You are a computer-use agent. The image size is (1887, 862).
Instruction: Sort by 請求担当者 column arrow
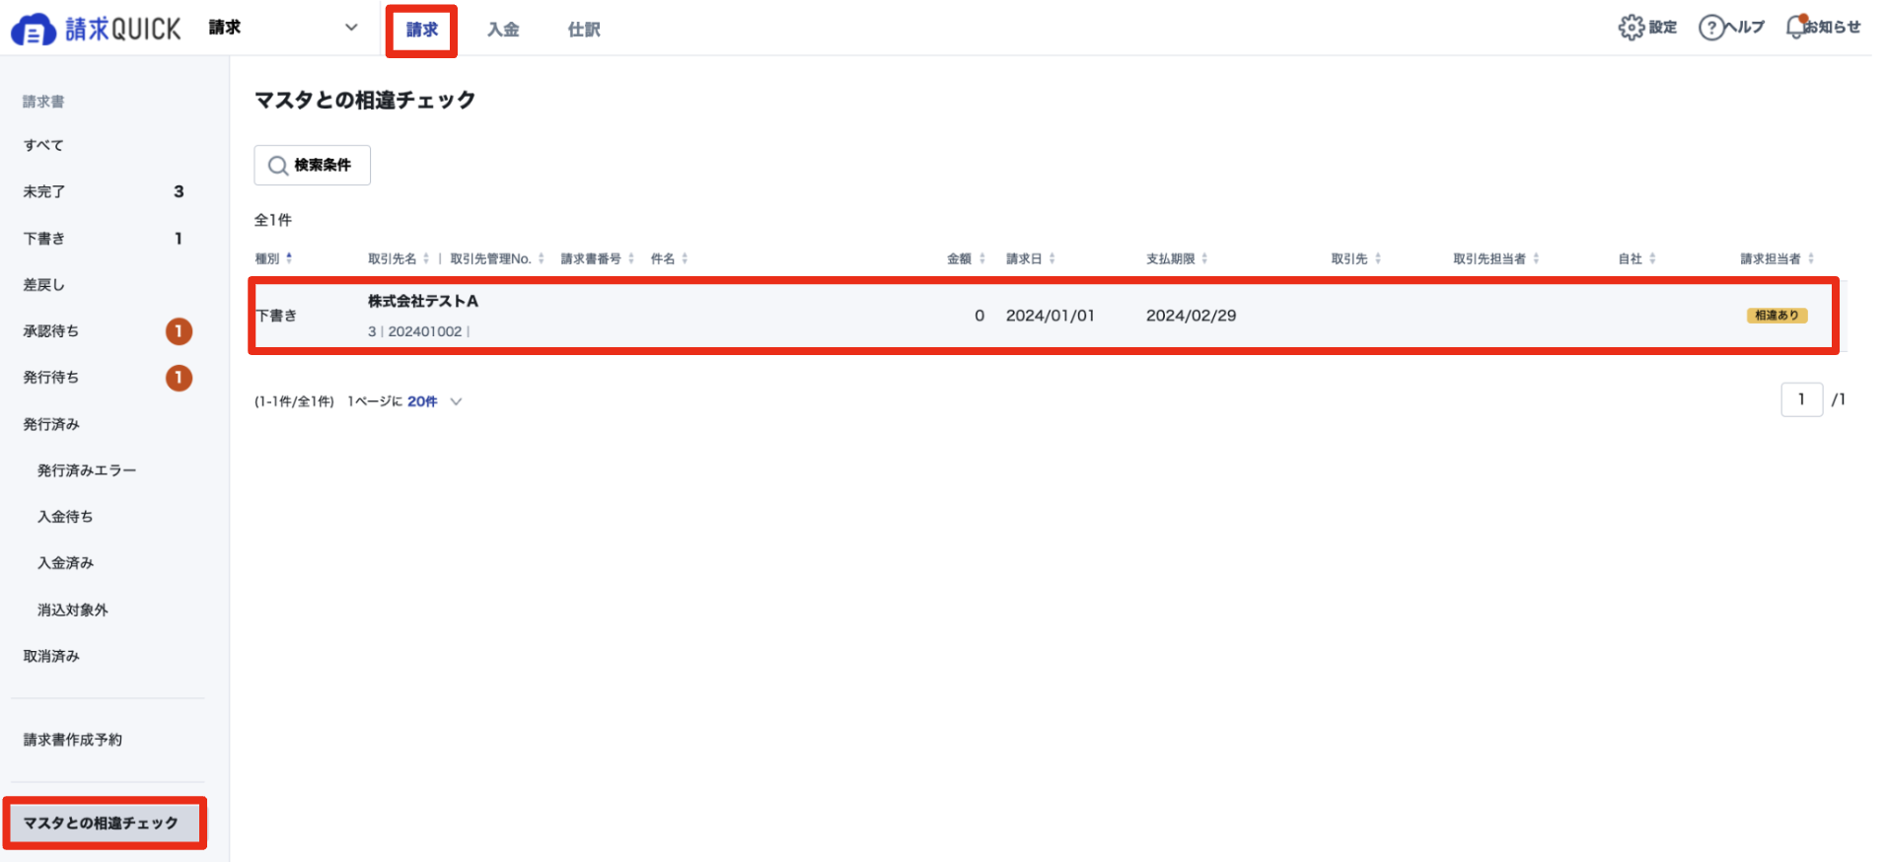point(1811,258)
